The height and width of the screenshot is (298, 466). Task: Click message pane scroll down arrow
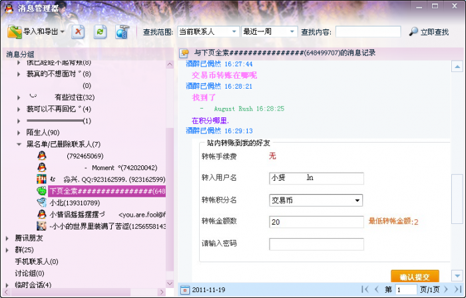(457, 276)
